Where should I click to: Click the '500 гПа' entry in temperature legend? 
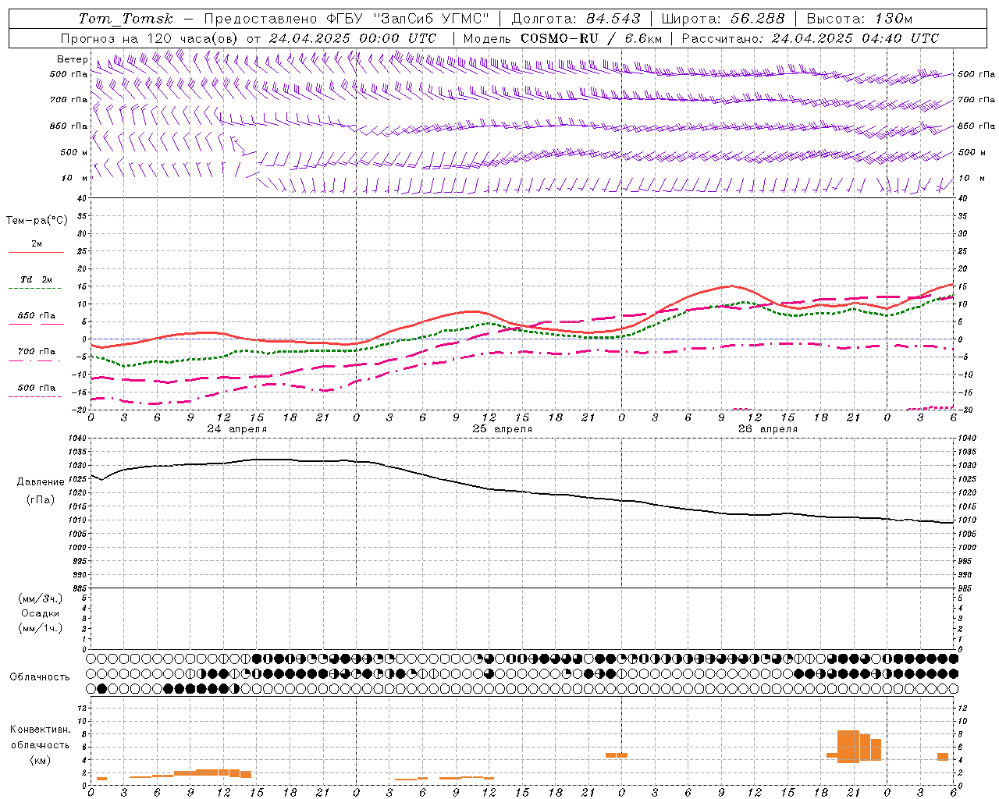(x=37, y=388)
